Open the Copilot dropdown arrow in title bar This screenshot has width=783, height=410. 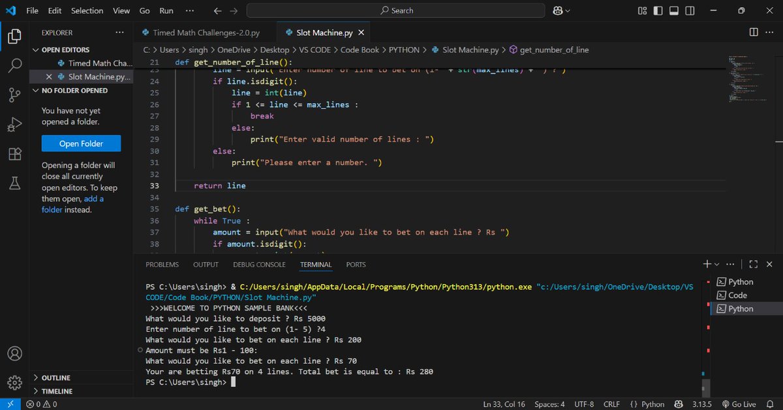(x=568, y=10)
